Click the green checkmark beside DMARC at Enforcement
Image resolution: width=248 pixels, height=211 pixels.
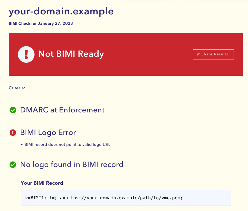12,110
